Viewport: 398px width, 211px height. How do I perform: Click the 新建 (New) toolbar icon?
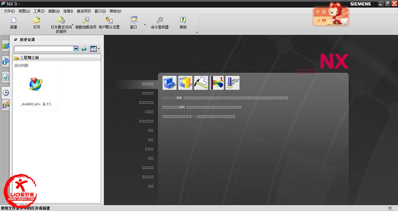13,20
